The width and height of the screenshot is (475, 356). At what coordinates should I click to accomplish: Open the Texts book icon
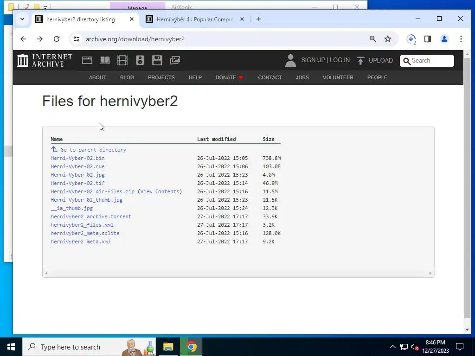[x=105, y=60]
